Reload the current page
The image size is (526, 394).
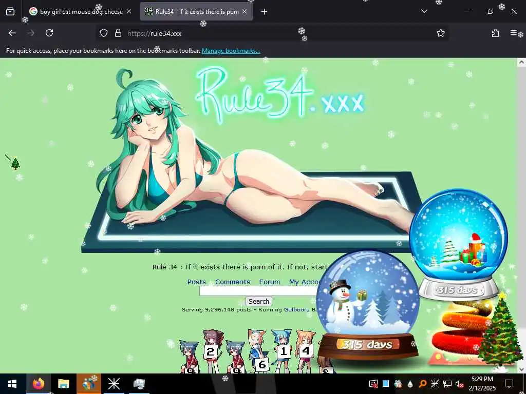click(49, 33)
